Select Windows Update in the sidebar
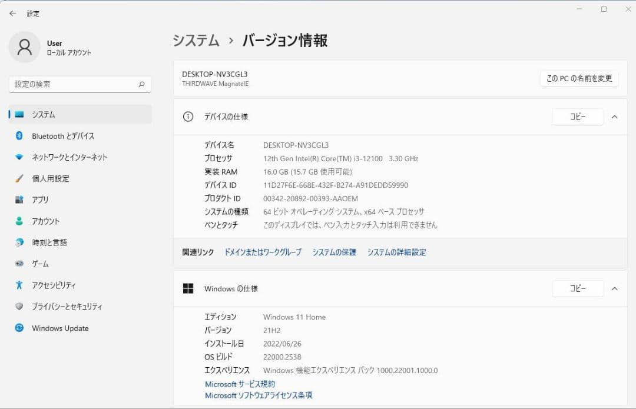This screenshot has height=409, width=636. coord(59,328)
